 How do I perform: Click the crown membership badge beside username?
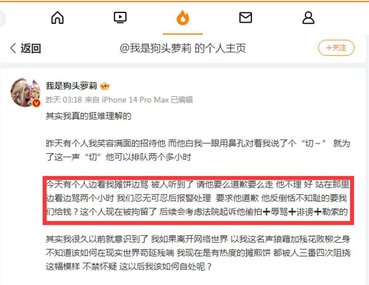pyautogui.click(x=105, y=86)
